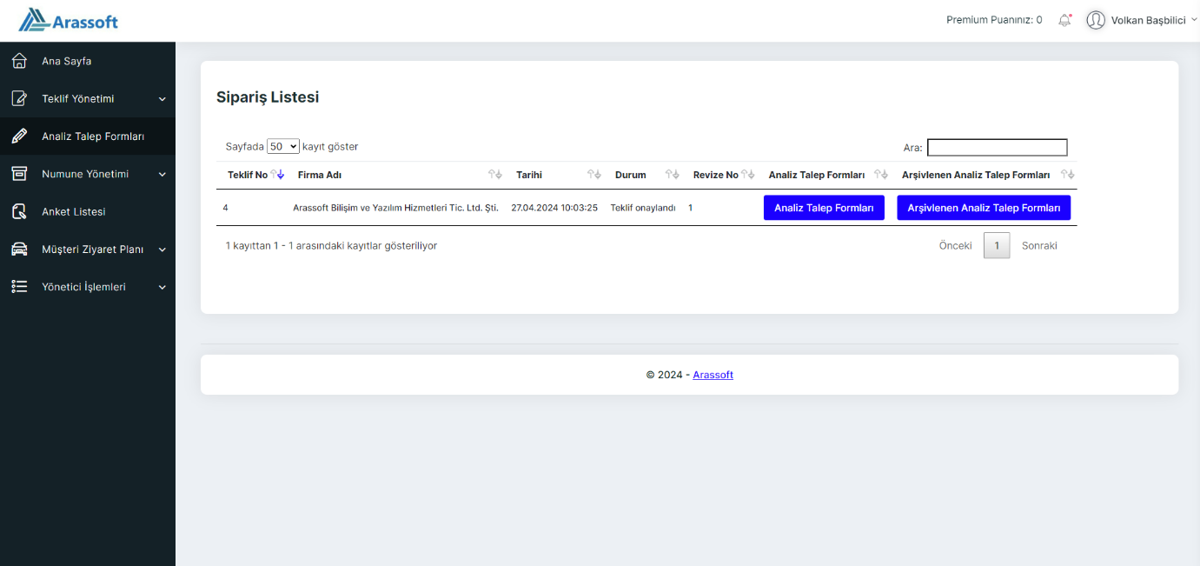
Task: Click the Ara search input field
Action: (x=998, y=148)
